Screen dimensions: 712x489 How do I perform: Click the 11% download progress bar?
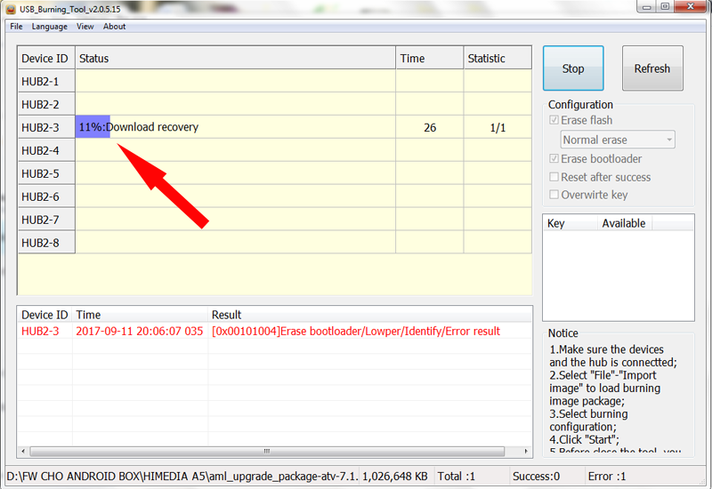(x=93, y=127)
